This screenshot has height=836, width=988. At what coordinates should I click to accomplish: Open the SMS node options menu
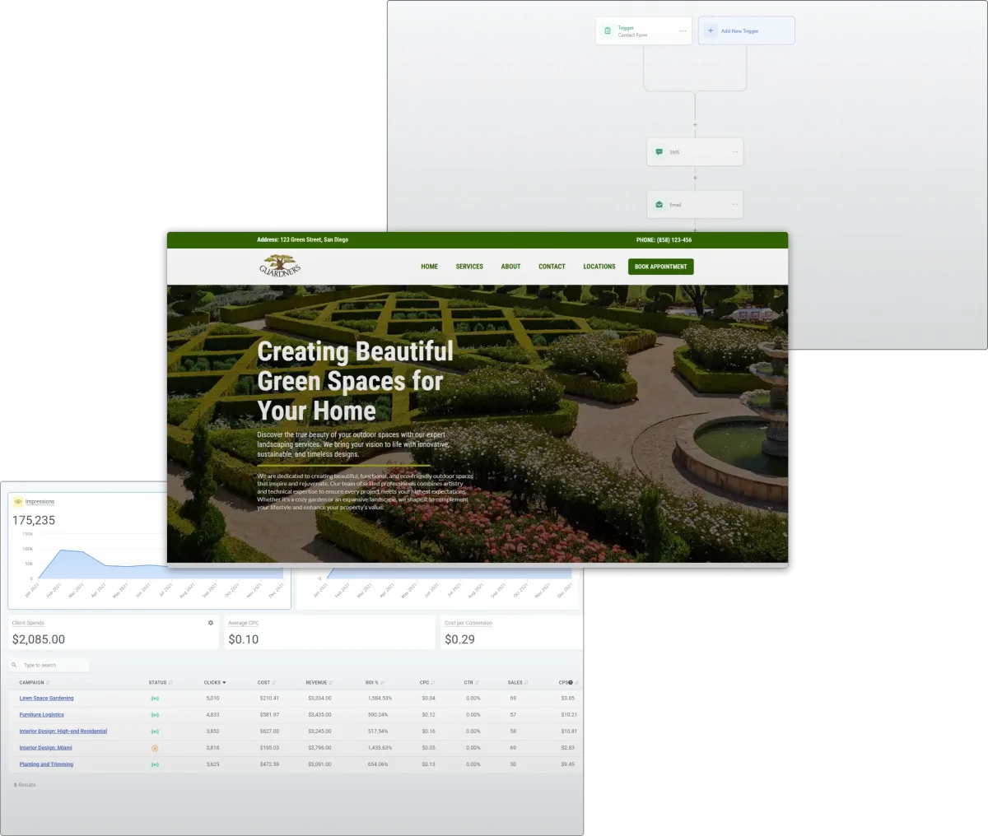734,151
